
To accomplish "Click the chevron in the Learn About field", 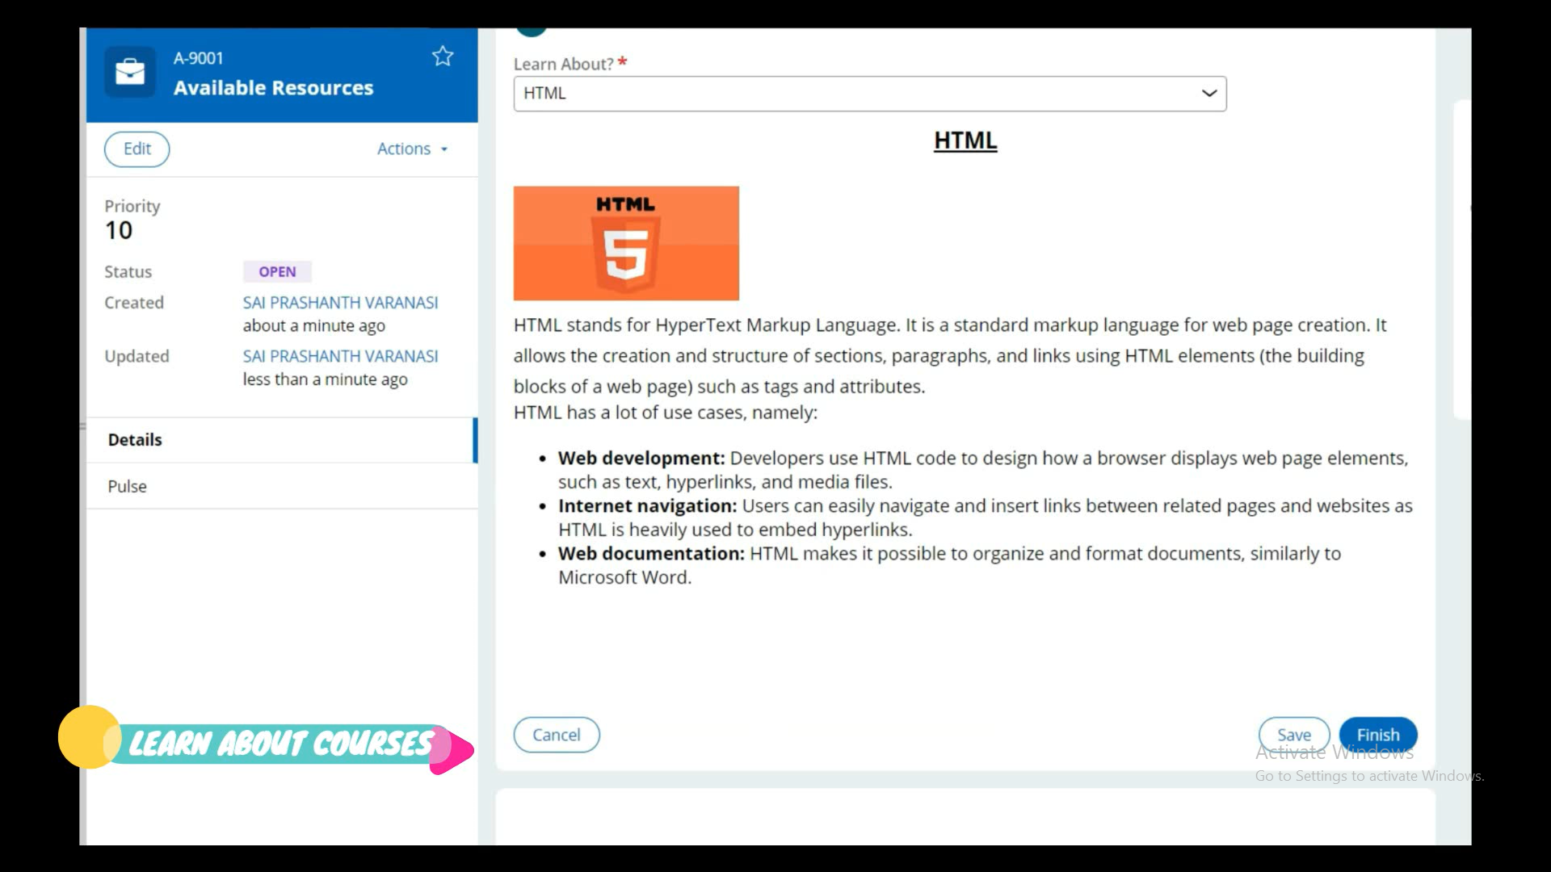I will [1208, 94].
